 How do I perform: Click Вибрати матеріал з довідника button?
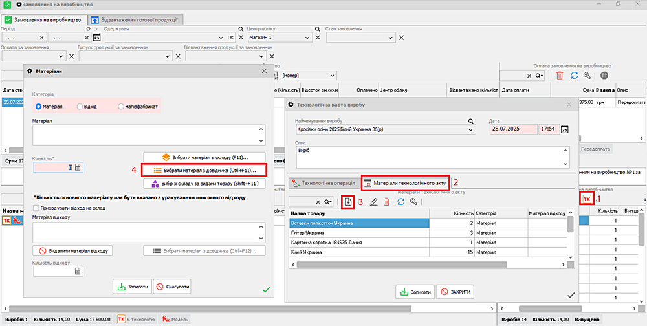[204, 170]
